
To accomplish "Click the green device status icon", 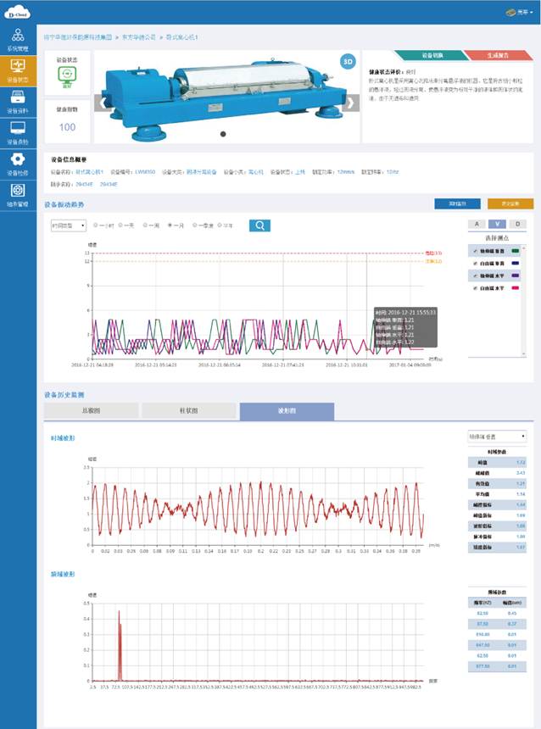I will [66, 76].
